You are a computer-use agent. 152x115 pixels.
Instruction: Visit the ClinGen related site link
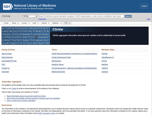105,54
